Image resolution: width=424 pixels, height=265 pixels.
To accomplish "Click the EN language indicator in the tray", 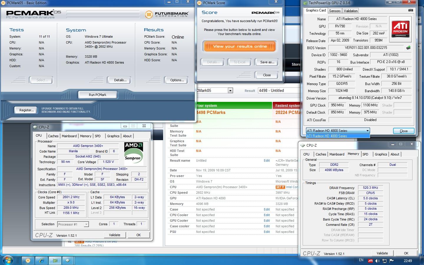I will 361,260.
